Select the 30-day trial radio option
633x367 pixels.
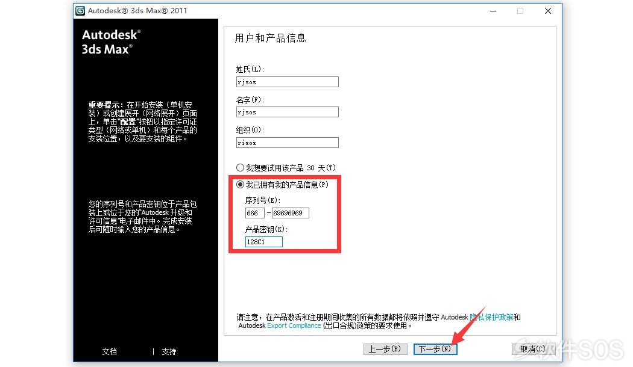tap(240, 168)
